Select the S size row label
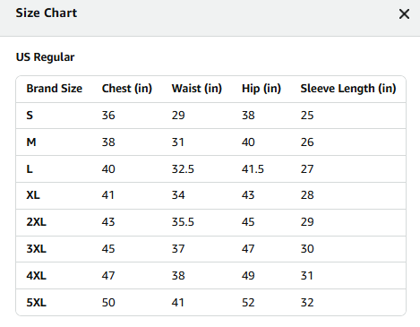The height and width of the screenshot is (327, 420). pyautogui.click(x=30, y=116)
